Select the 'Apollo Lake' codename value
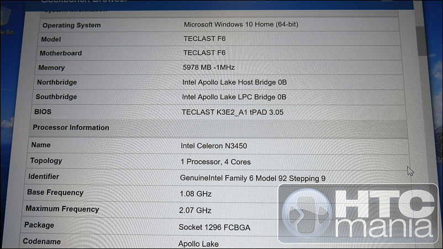This screenshot has height=249, width=443. pyautogui.click(x=198, y=244)
